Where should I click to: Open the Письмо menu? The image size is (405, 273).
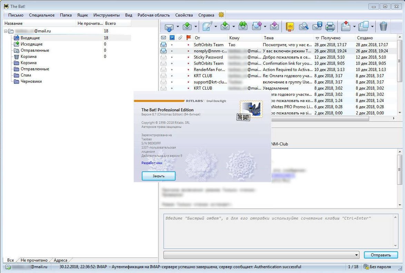pos(16,15)
